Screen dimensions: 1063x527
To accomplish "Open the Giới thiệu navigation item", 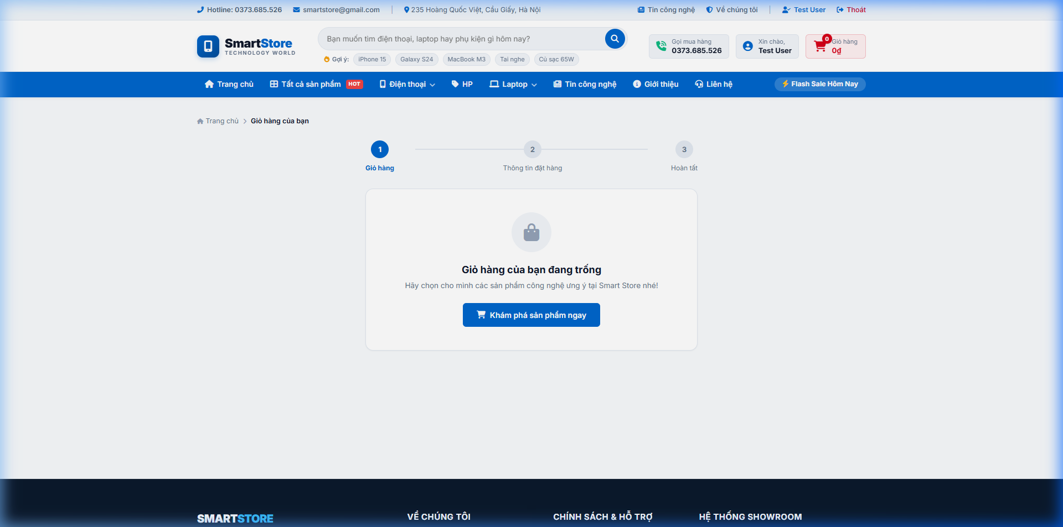I will [656, 84].
